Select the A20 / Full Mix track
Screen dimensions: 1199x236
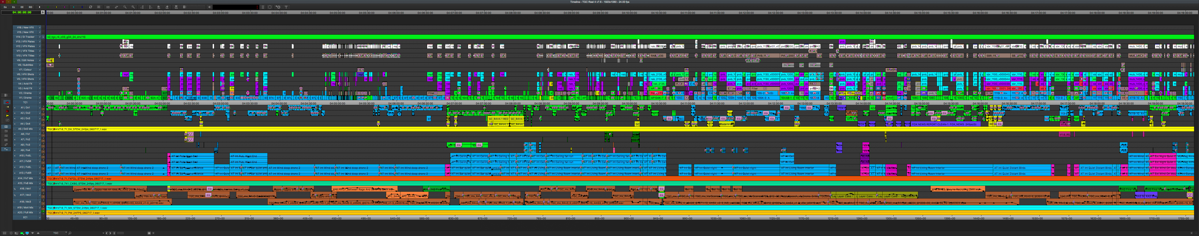pyautogui.click(x=25, y=212)
